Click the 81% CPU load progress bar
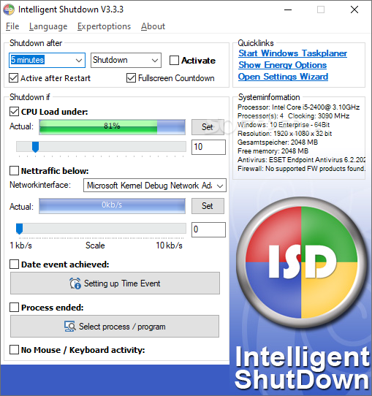 click(x=112, y=127)
